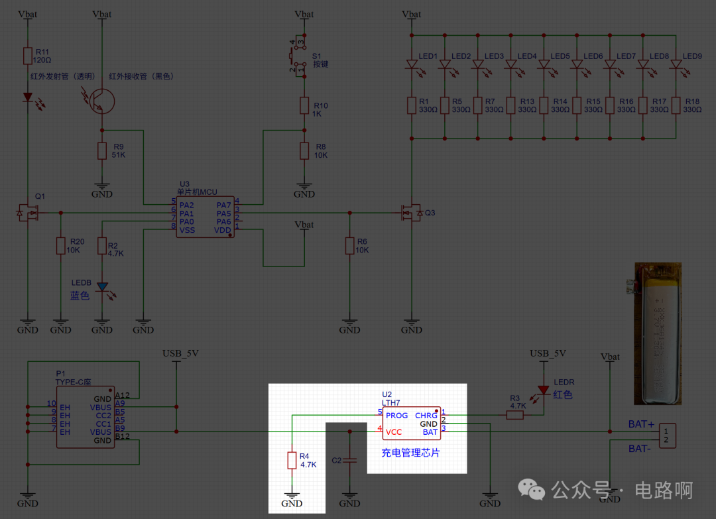The width and height of the screenshot is (716, 519).
Task: Click the VCC pin label on U2
Action: 394,432
